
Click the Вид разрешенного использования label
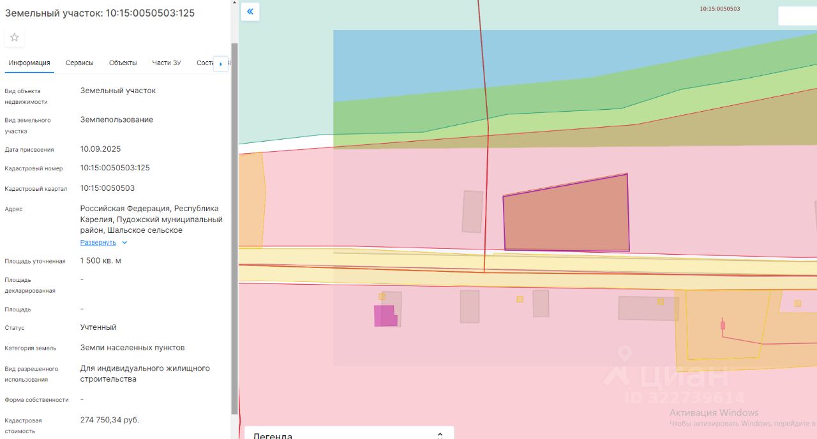[x=31, y=374]
